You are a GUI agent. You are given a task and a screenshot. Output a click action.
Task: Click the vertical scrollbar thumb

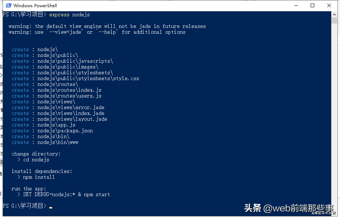[335, 20]
